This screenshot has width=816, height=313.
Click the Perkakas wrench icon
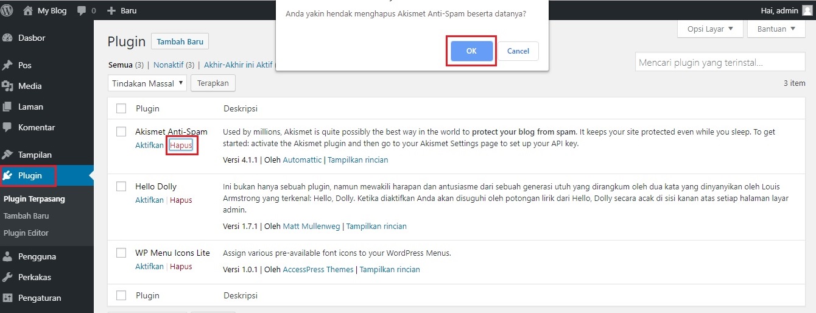click(x=8, y=277)
